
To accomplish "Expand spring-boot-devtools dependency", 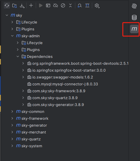I will tap(23, 64).
